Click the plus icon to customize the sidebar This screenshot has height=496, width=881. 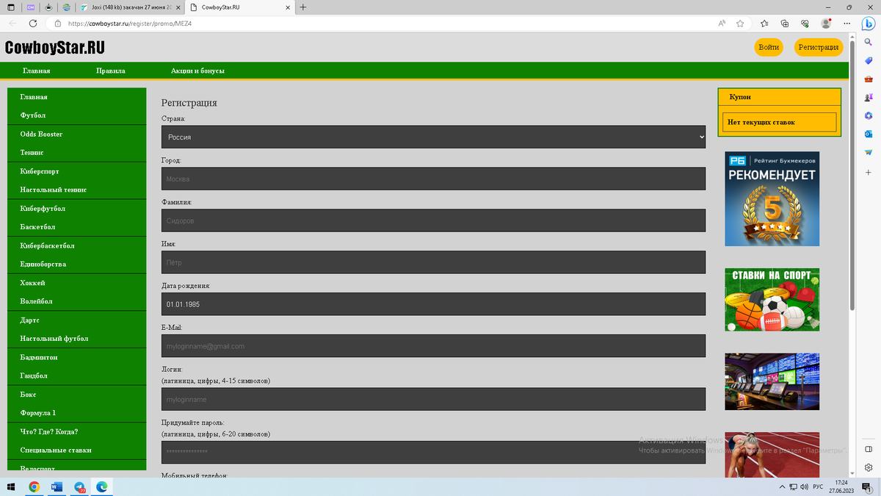click(869, 172)
